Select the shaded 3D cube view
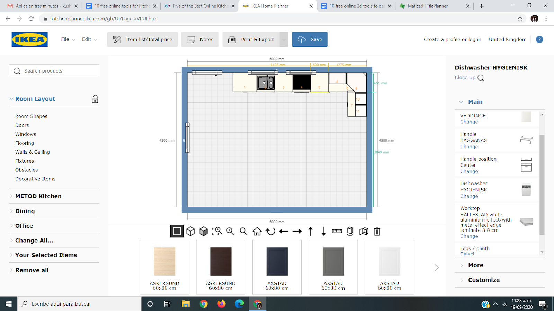Screen dimensions: 554x311 tap(204, 231)
